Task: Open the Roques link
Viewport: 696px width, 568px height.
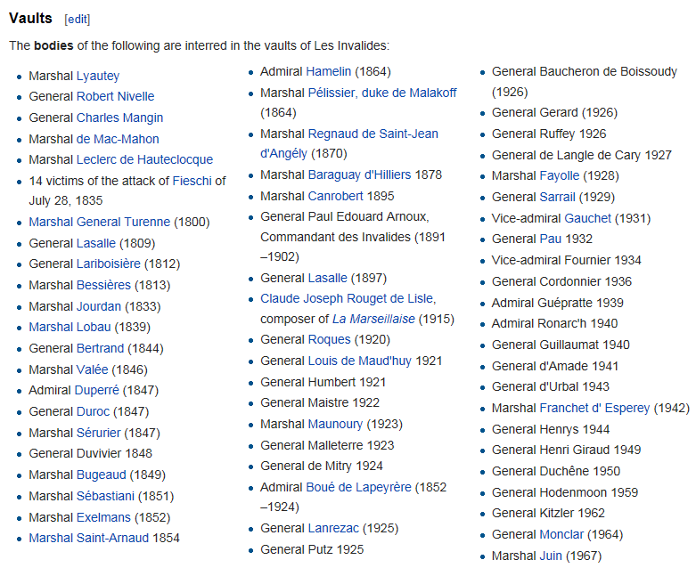Action: 330,339
